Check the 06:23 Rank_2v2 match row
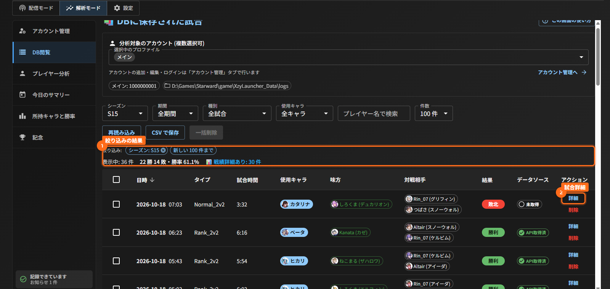Screen dimensions: 610x289 click(x=116, y=232)
